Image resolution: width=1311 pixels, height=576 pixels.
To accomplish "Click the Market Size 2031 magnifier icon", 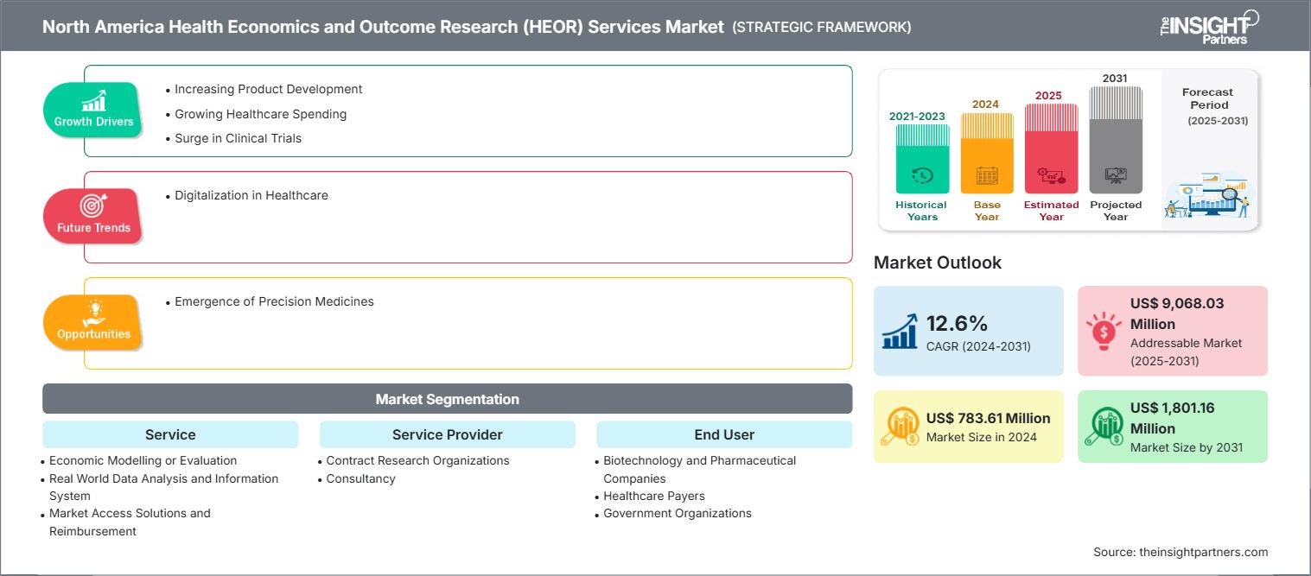I will click(x=1104, y=427).
